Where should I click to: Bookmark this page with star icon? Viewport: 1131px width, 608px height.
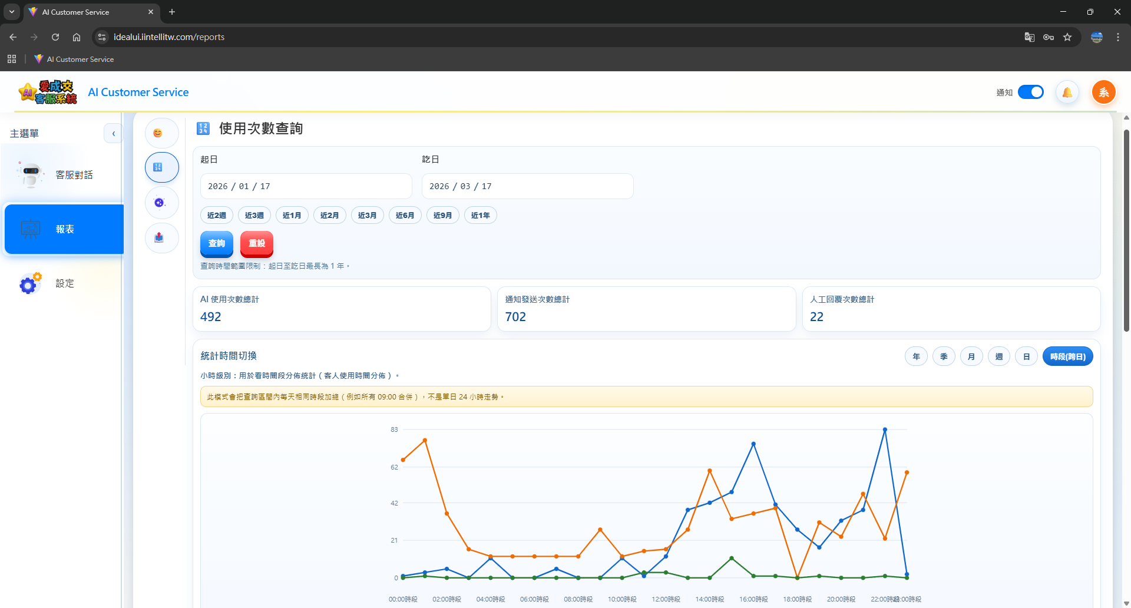[x=1067, y=37]
